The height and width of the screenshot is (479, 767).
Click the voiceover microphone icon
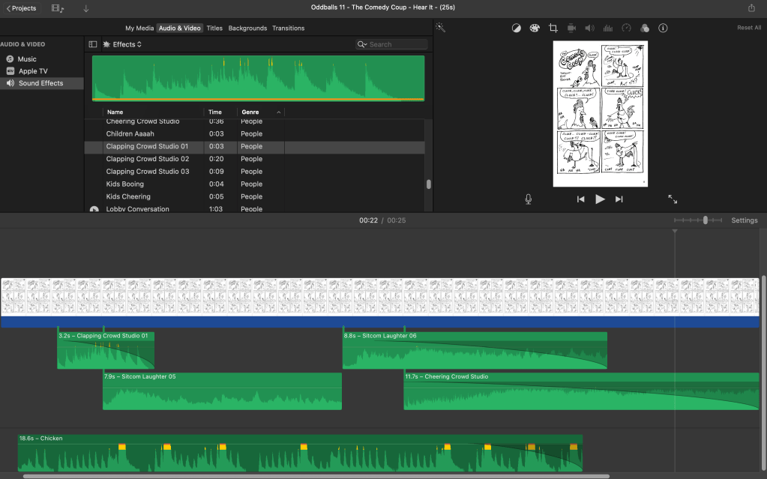point(529,199)
